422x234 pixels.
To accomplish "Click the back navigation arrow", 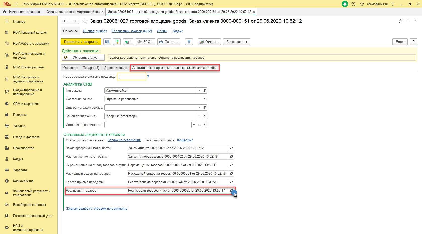I will click(x=65, y=21).
